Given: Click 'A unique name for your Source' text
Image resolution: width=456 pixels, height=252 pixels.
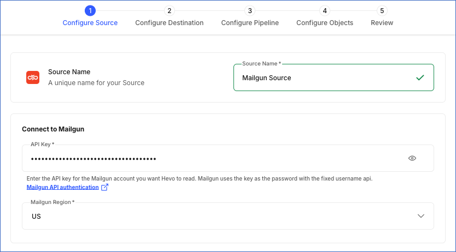Looking at the screenshot, I should [x=96, y=83].
